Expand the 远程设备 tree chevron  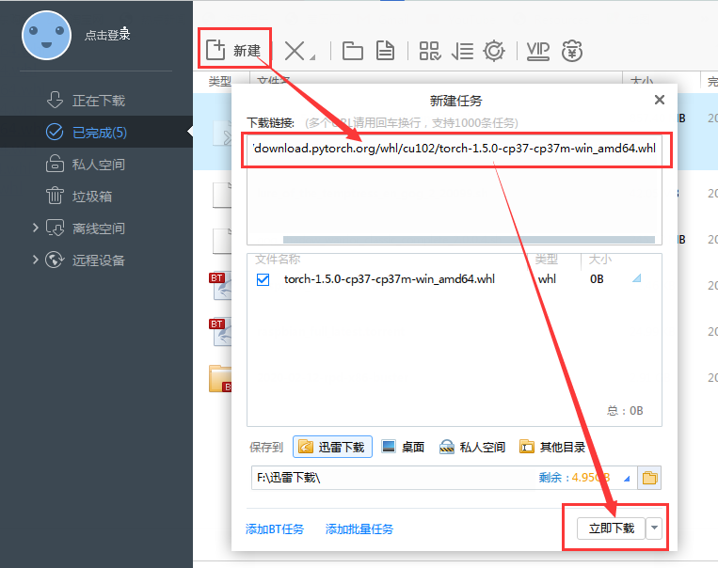point(35,260)
